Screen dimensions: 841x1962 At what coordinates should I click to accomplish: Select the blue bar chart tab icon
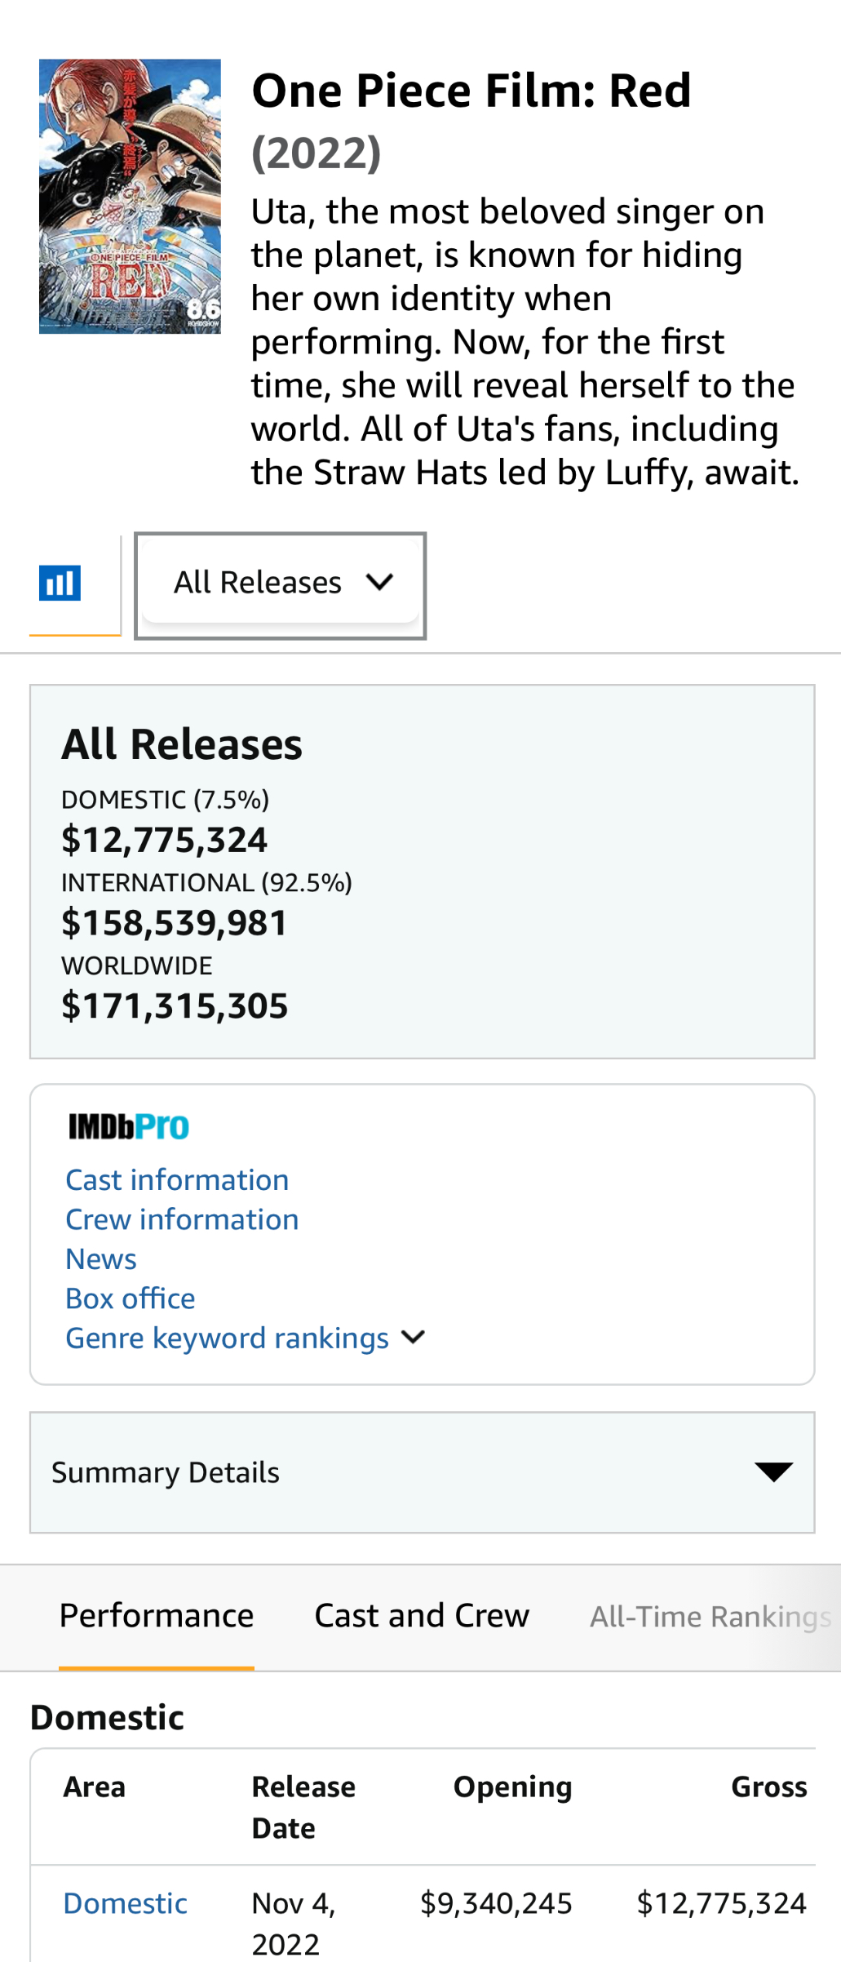tap(60, 583)
